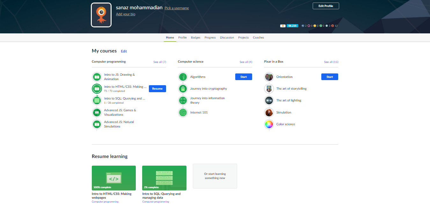430x206 pixels.
Task: Click the My courses heading
Action: click(104, 51)
